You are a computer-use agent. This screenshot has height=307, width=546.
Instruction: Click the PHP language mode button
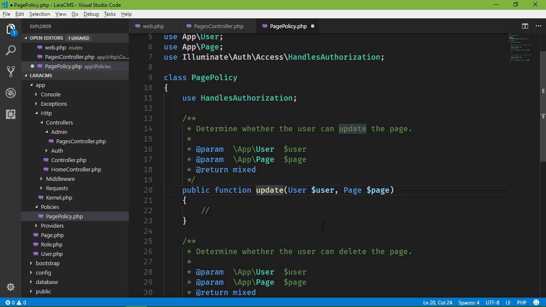tap(521, 302)
